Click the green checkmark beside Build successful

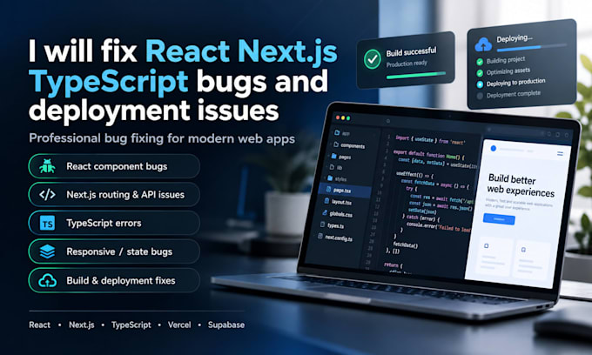[373, 59]
